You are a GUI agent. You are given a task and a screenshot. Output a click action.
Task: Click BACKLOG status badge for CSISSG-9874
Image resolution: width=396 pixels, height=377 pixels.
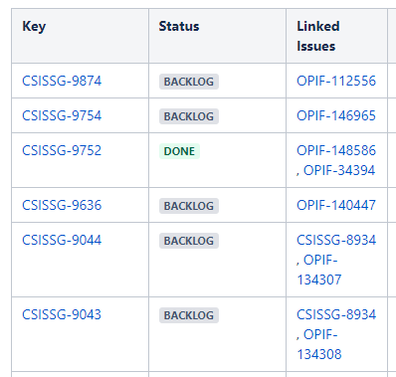point(189,82)
